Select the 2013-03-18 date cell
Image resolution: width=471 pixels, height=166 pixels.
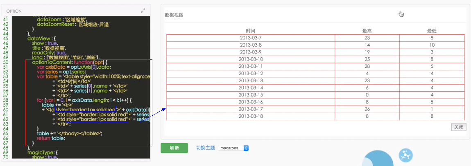click(251, 117)
